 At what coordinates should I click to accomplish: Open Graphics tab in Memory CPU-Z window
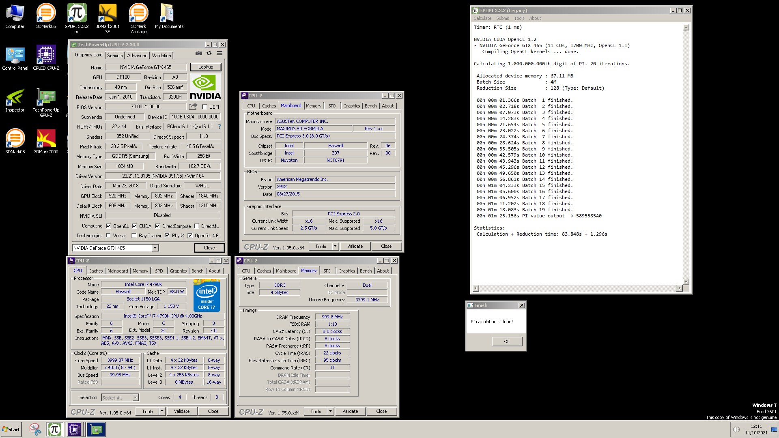coord(346,271)
